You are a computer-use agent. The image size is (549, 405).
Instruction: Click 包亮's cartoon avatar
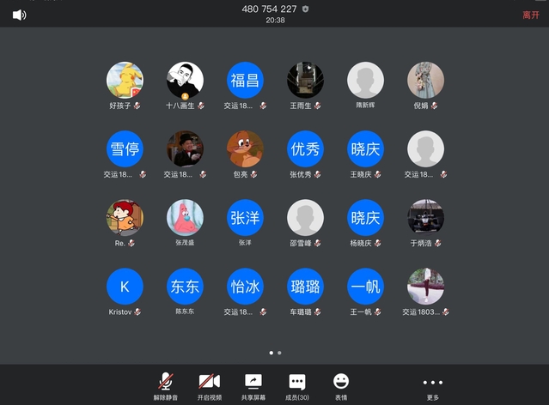pos(245,149)
